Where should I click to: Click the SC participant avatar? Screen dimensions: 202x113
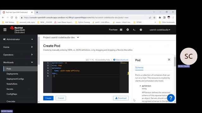189,56
